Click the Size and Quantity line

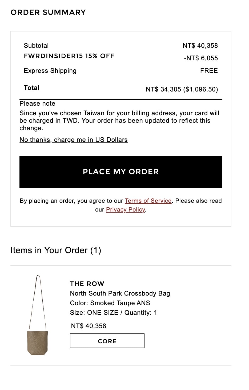(x=114, y=313)
